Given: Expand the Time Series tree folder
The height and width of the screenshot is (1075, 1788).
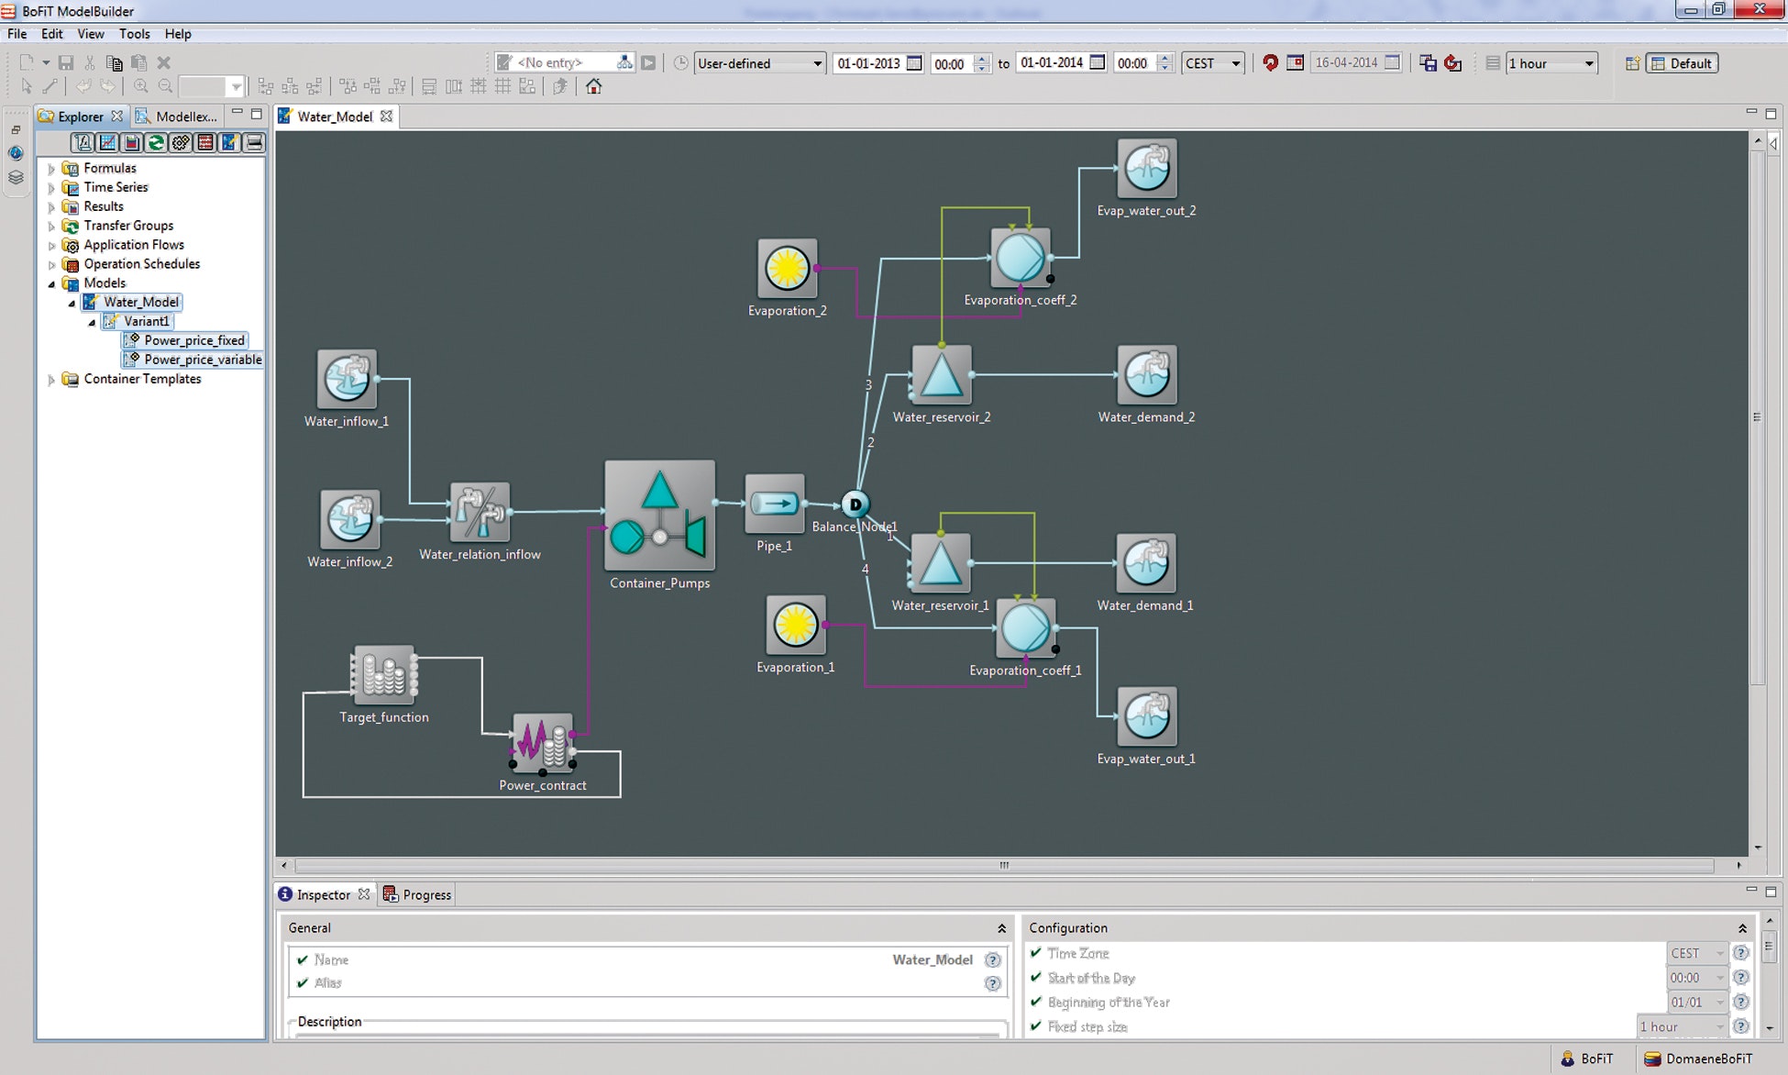Looking at the screenshot, I should (52, 187).
